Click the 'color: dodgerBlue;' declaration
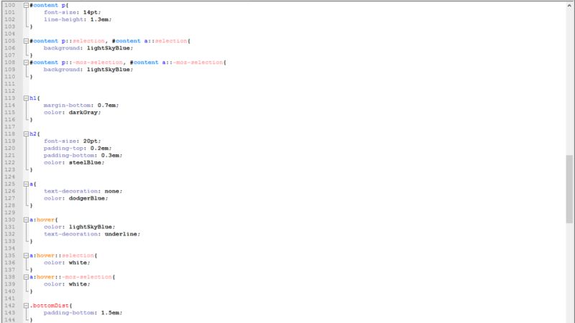Viewport: 575px width, 323px height. [76, 199]
